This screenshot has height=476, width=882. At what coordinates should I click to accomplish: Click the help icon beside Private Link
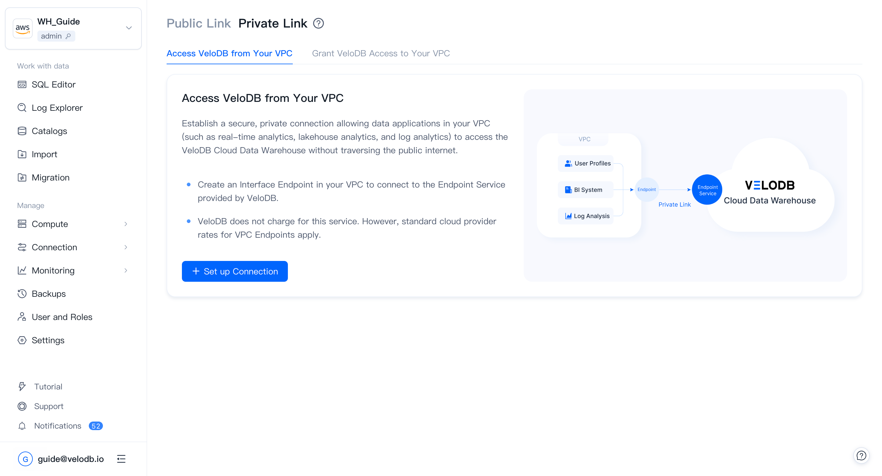[x=318, y=24]
